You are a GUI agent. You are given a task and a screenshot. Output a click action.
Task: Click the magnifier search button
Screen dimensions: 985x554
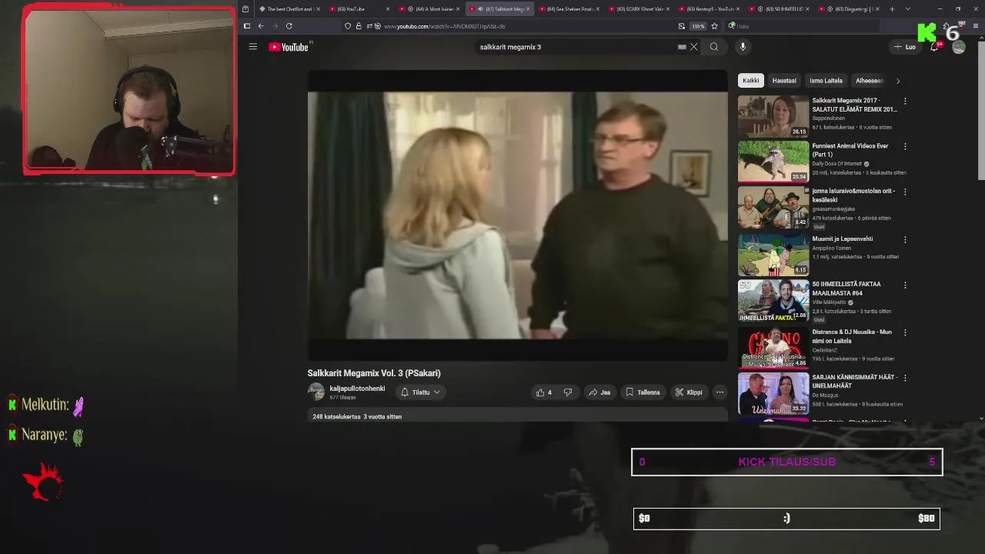[714, 47]
